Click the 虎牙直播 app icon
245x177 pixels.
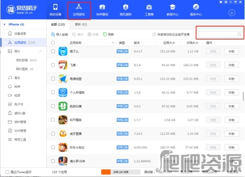pos(63,134)
